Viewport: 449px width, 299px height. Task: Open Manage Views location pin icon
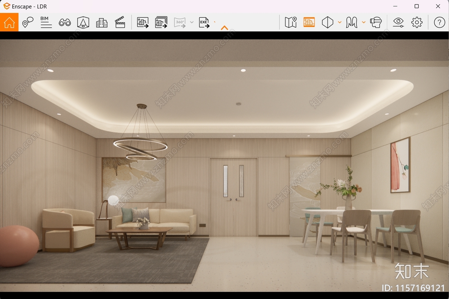[28, 22]
